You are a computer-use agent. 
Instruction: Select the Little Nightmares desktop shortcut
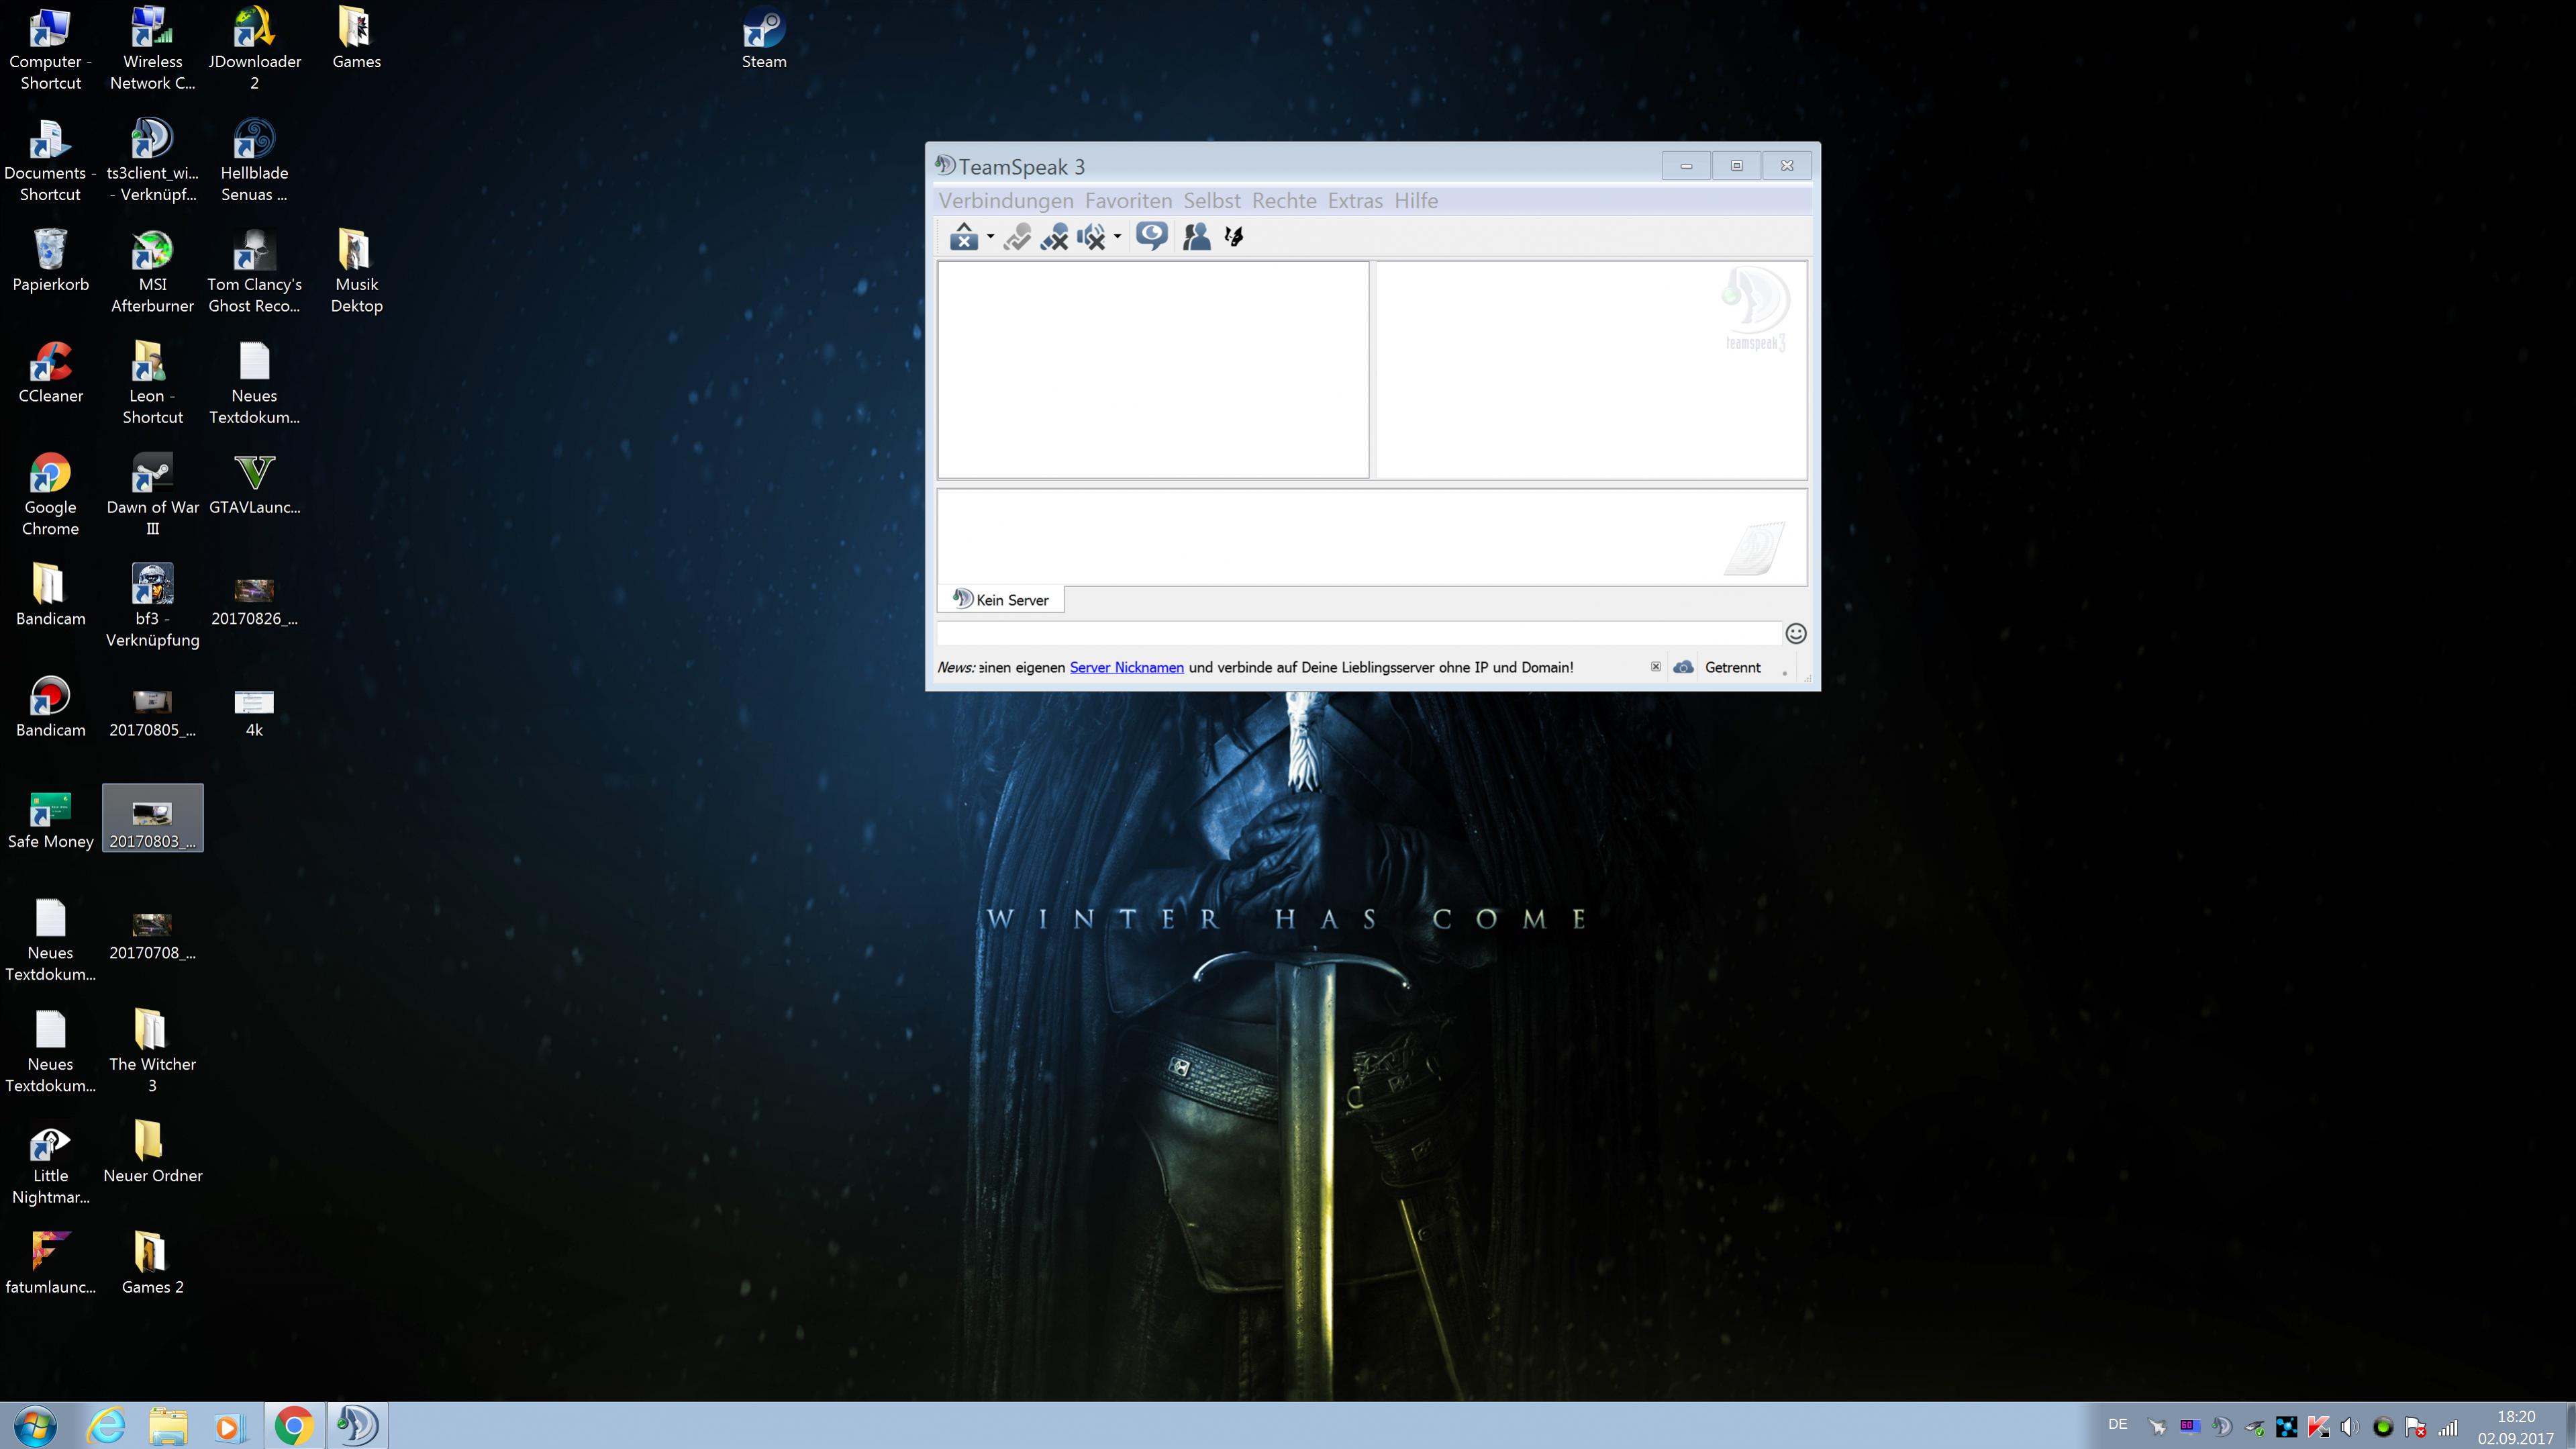pyautogui.click(x=50, y=1164)
